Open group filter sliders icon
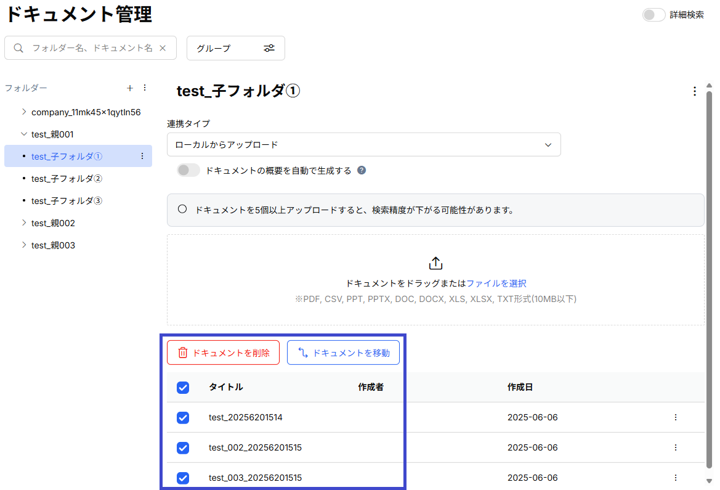 269,48
